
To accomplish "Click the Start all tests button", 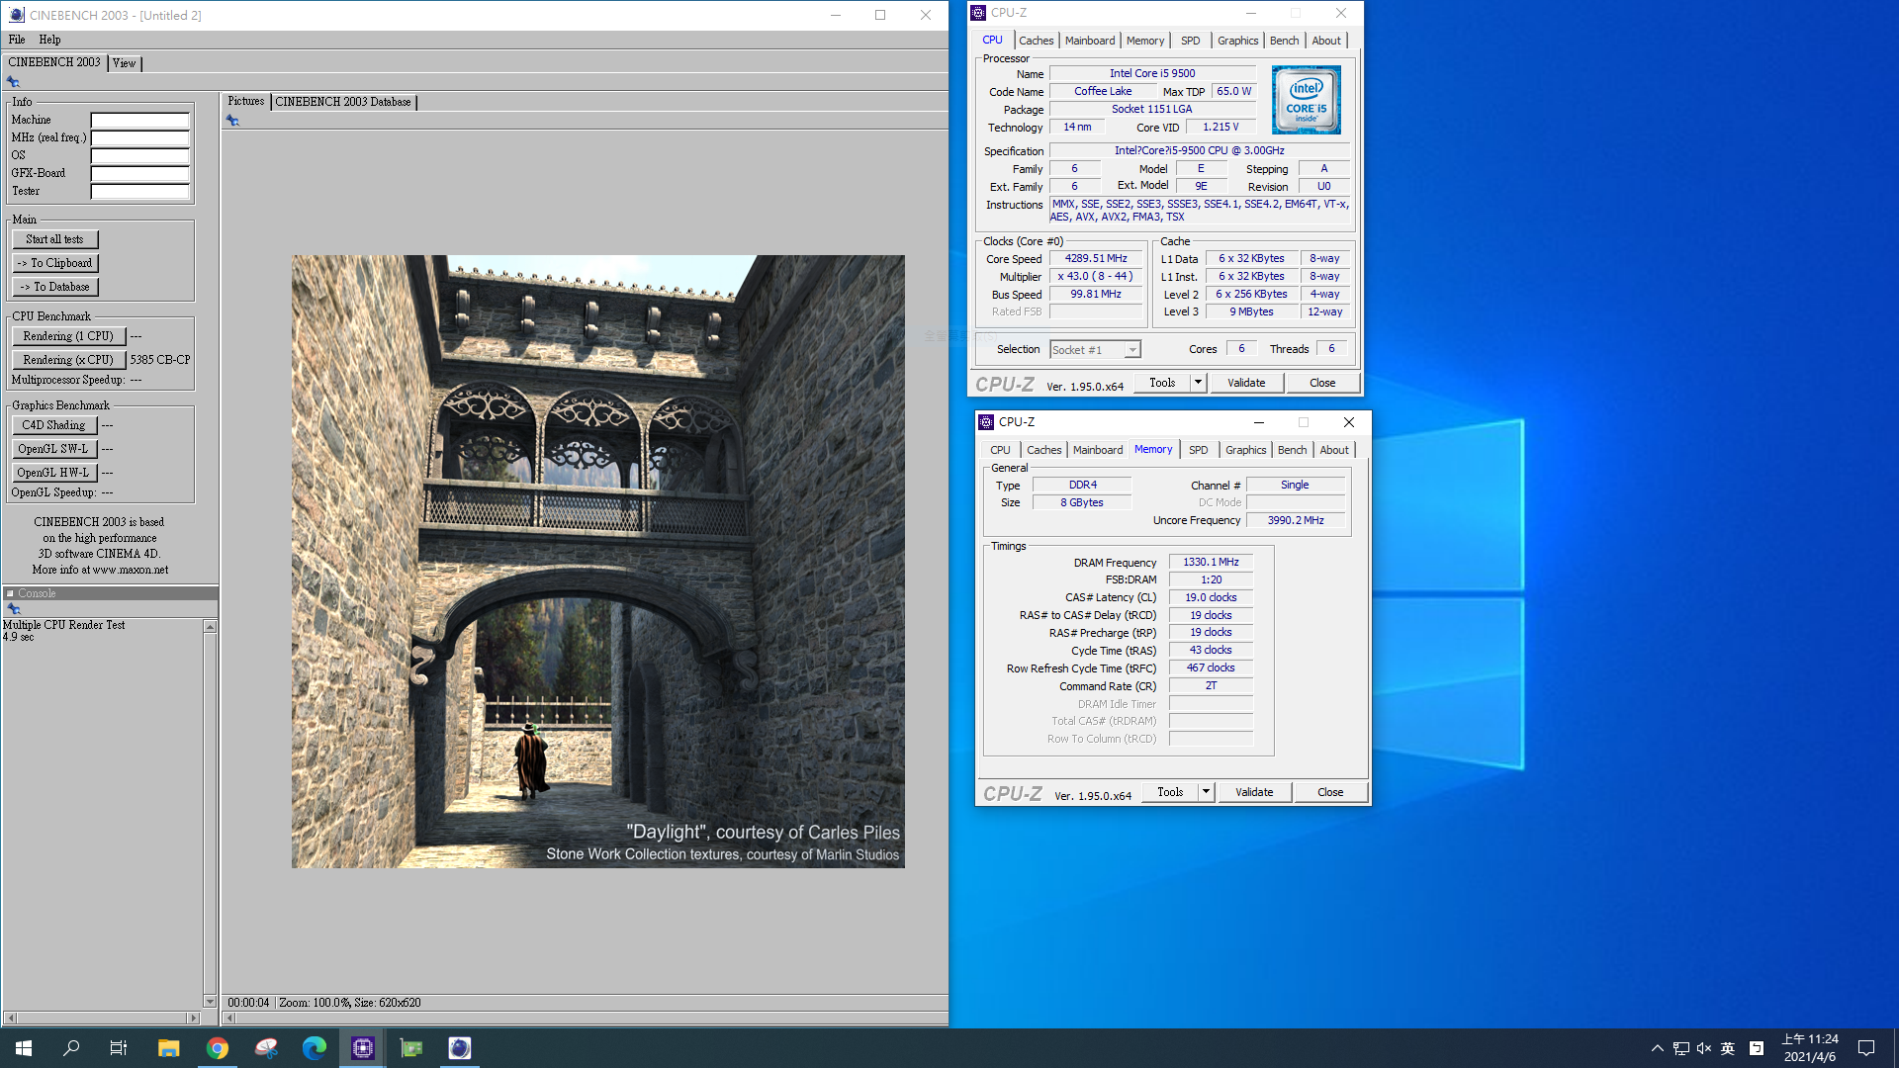I will pyautogui.click(x=55, y=239).
